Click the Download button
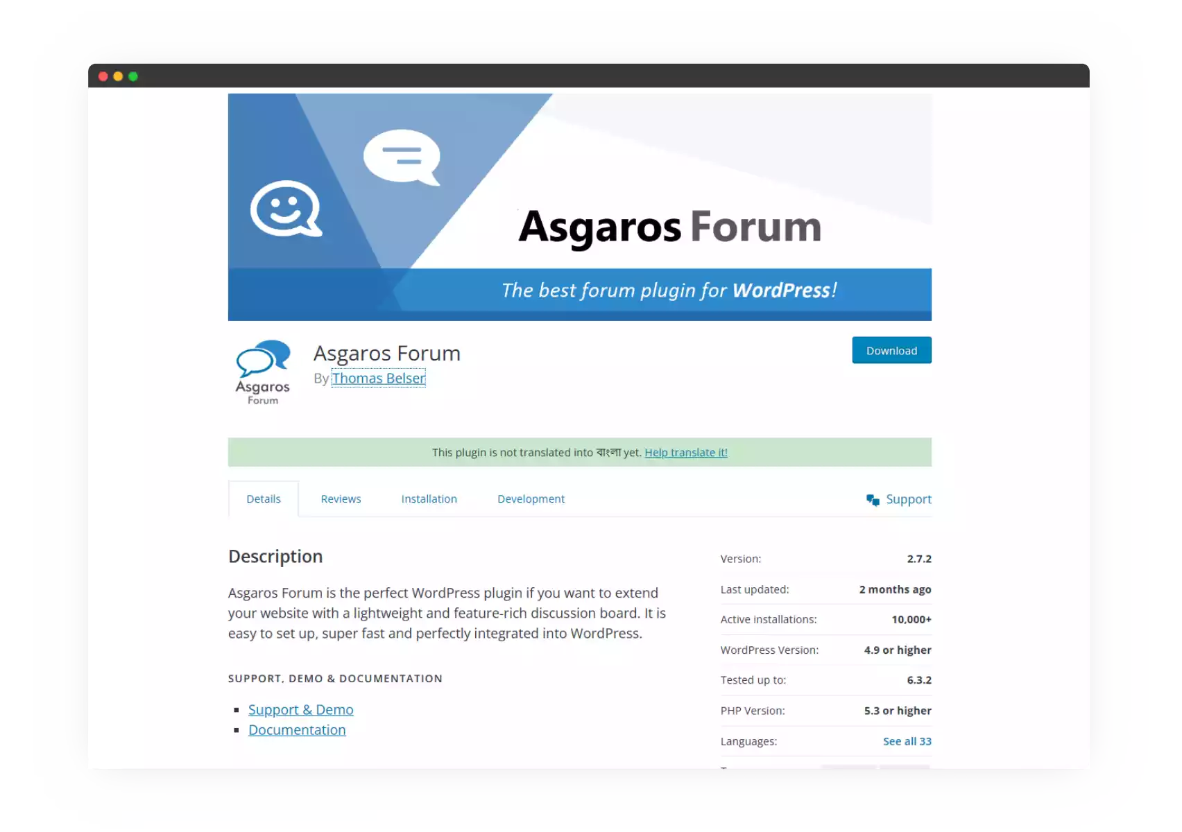 pos(891,350)
